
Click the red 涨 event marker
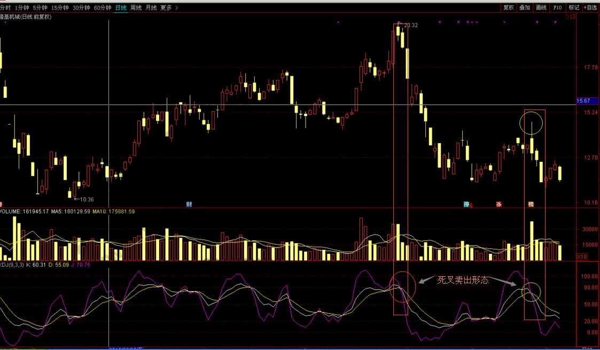tap(498, 204)
